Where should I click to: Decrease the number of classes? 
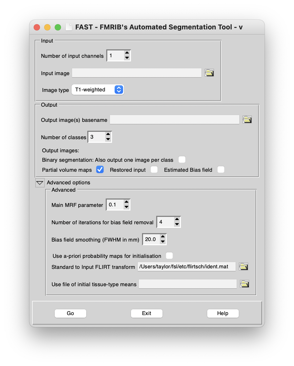tap(108, 139)
